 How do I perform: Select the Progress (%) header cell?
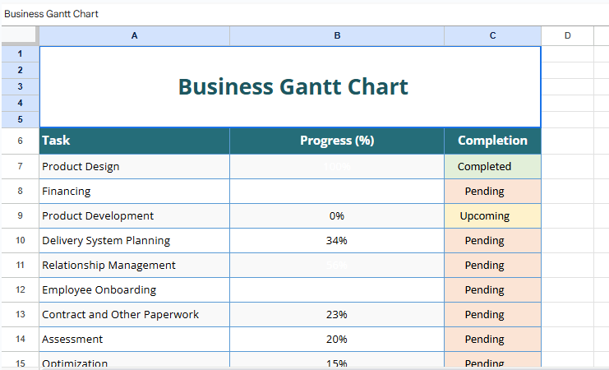click(x=337, y=141)
